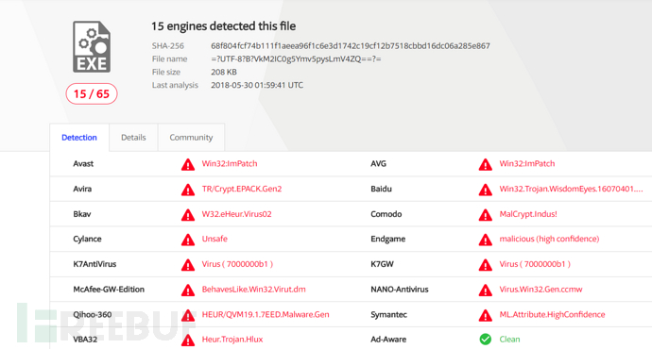Click the encoded UTF-8 file name text

pos(296,58)
